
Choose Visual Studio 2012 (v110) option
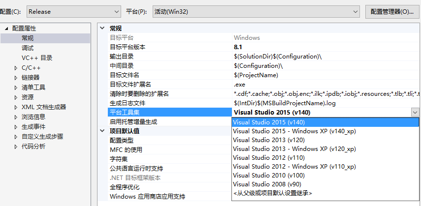[325, 158]
